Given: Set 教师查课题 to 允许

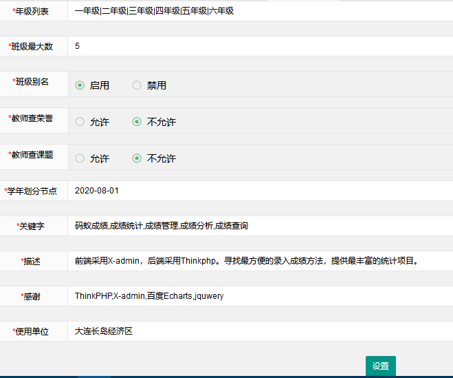Looking at the screenshot, I should (x=80, y=158).
